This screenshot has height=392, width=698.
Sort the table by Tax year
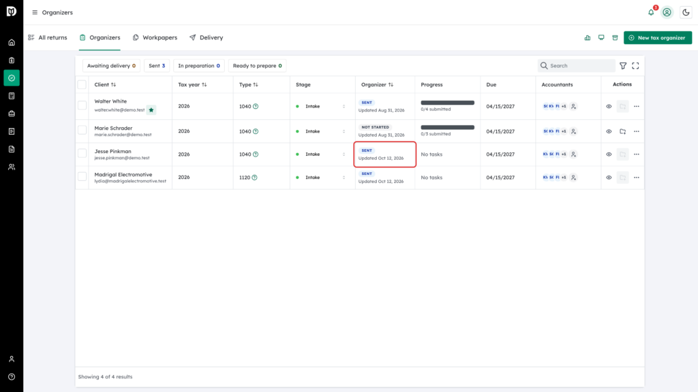pyautogui.click(x=192, y=84)
